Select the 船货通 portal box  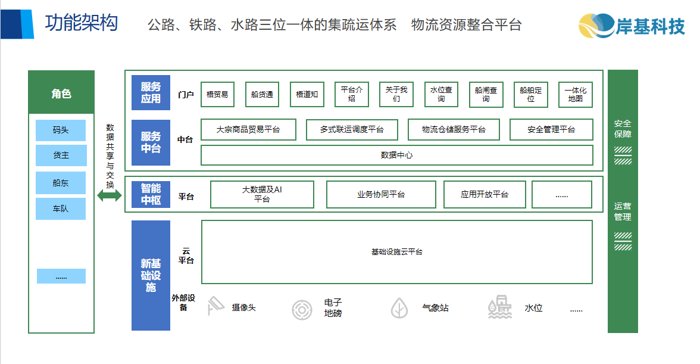[x=262, y=94]
